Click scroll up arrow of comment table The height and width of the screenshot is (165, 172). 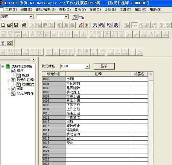(x=151, y=74)
